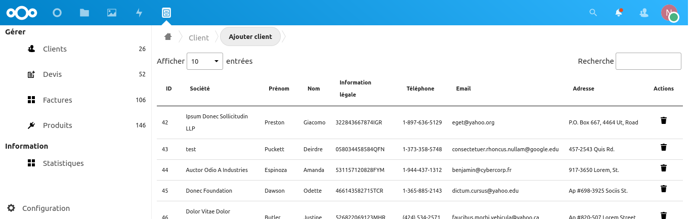Open the user avatar menu

pos(669,13)
